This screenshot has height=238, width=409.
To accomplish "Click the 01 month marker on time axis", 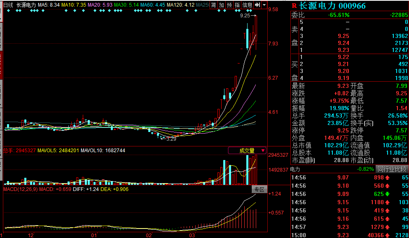I will (x=94, y=235).
